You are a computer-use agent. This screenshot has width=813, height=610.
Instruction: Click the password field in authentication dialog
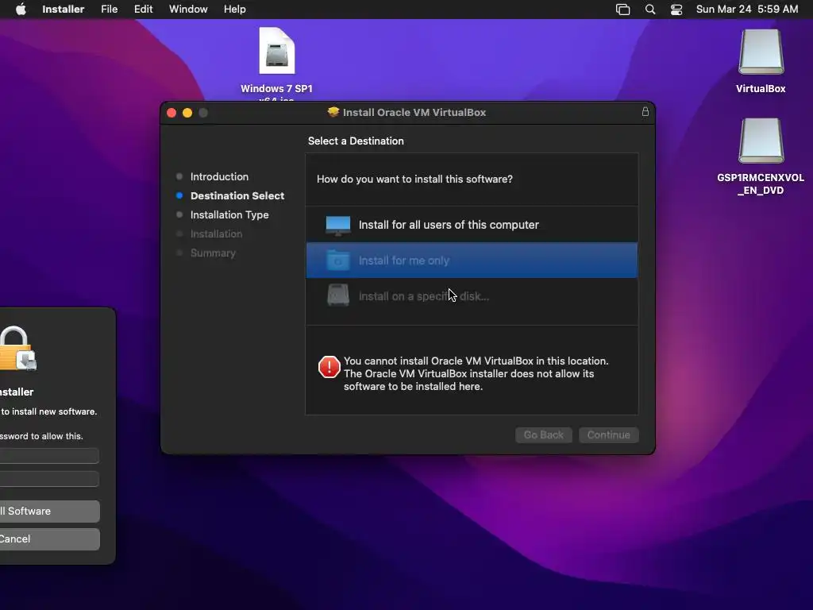point(49,479)
